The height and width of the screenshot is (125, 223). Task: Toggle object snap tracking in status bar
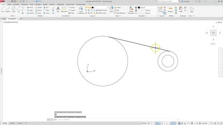pos(172,123)
